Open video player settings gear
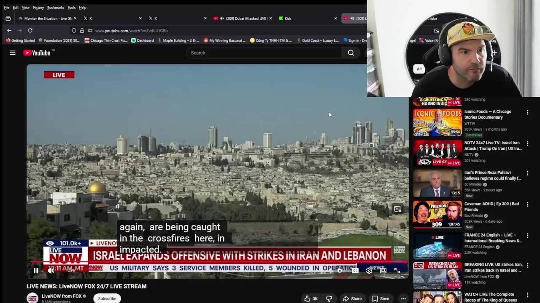The height and width of the screenshot is (303, 540). tap(369, 271)
